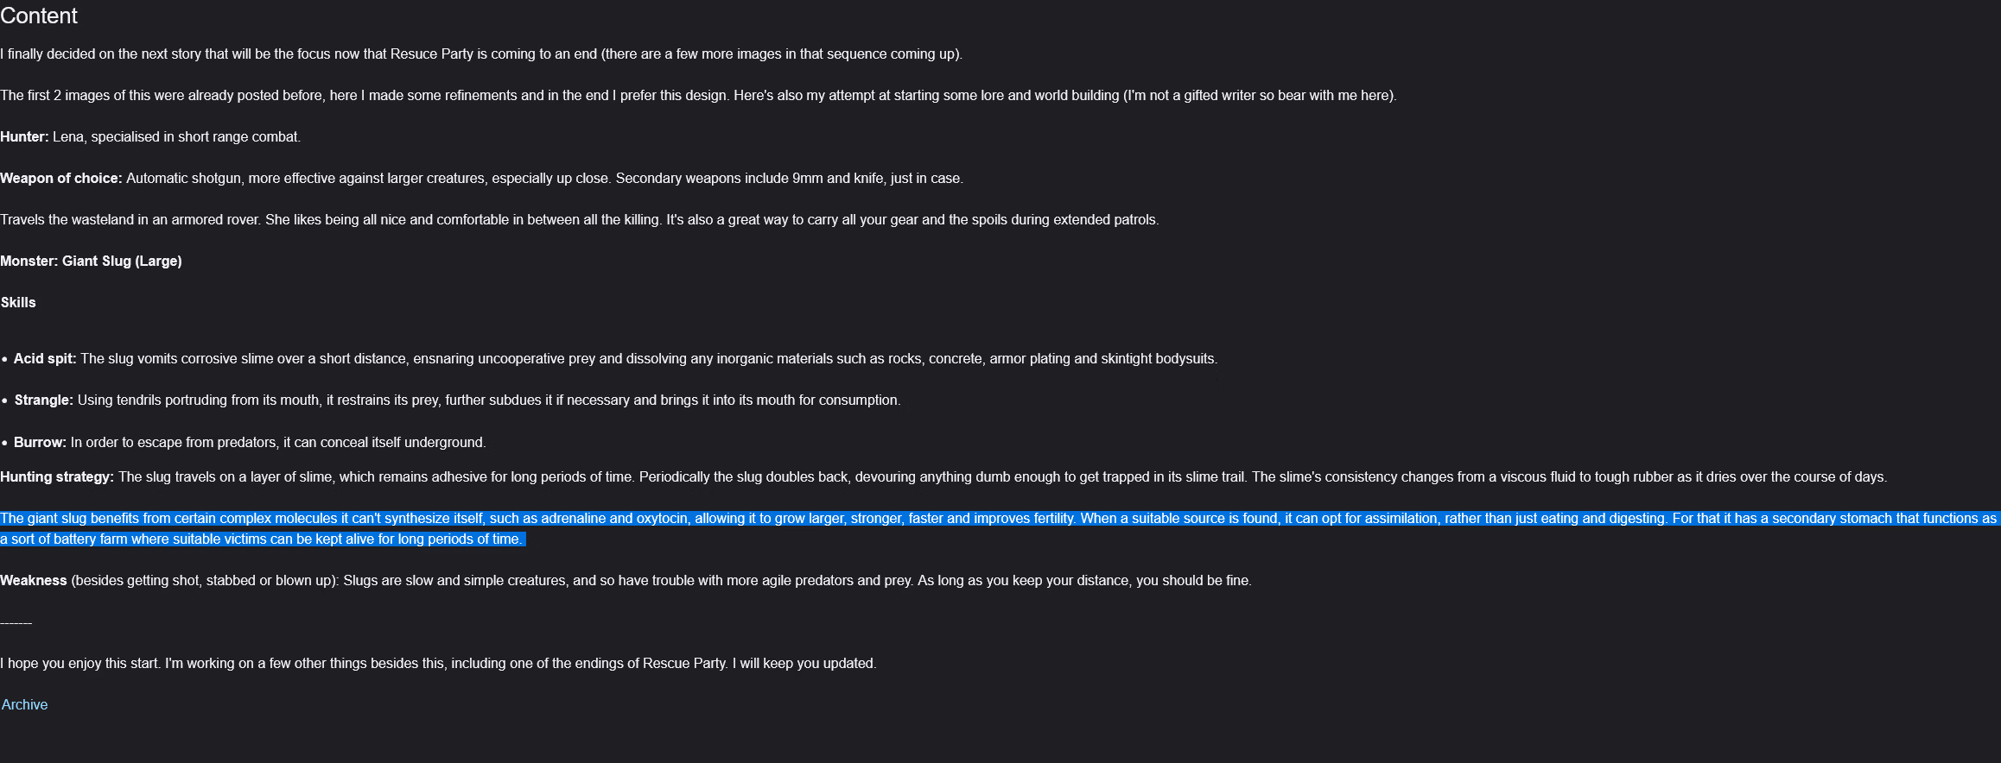Click the Weapon of choice: label
The width and height of the screenshot is (2001, 763).
coord(60,179)
